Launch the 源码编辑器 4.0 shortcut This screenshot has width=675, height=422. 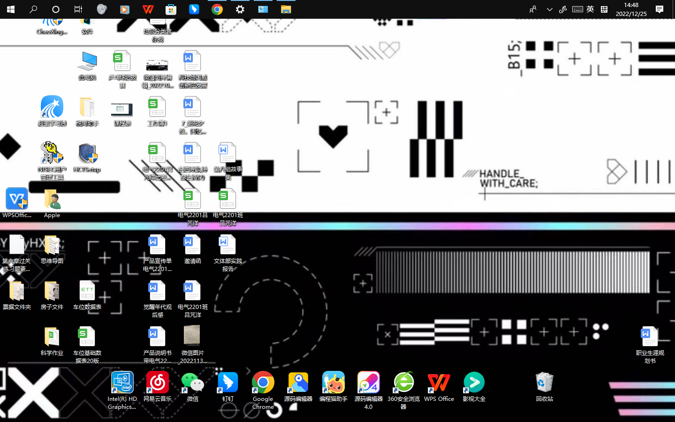(x=369, y=391)
